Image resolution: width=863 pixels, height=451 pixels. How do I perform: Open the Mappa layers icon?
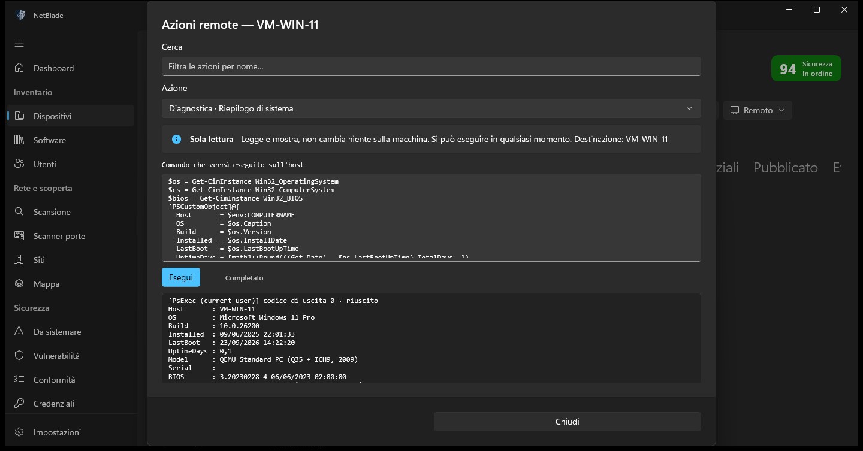pos(19,283)
